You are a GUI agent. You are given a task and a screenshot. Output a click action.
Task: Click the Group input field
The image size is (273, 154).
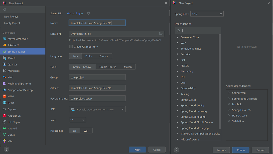[97, 77]
